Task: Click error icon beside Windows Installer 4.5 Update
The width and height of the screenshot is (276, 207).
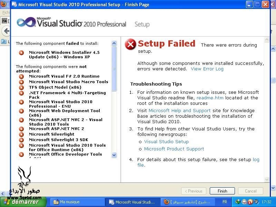Action: 21,53
